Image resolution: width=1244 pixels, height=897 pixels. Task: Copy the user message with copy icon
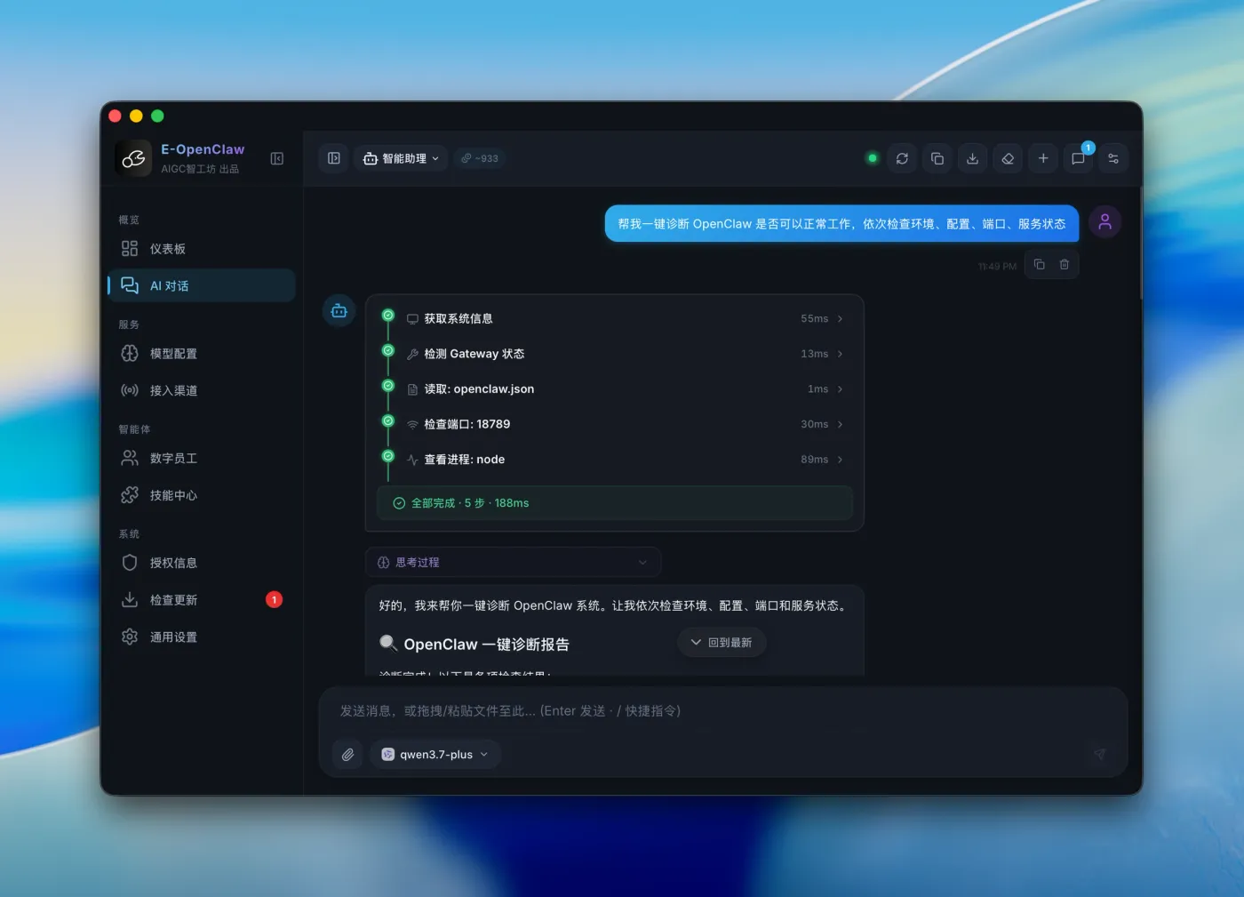1039,264
